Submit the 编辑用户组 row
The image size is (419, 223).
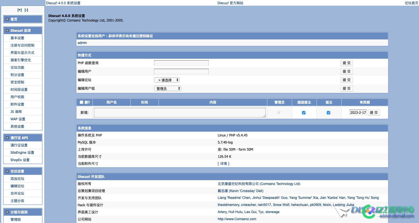click(x=346, y=89)
